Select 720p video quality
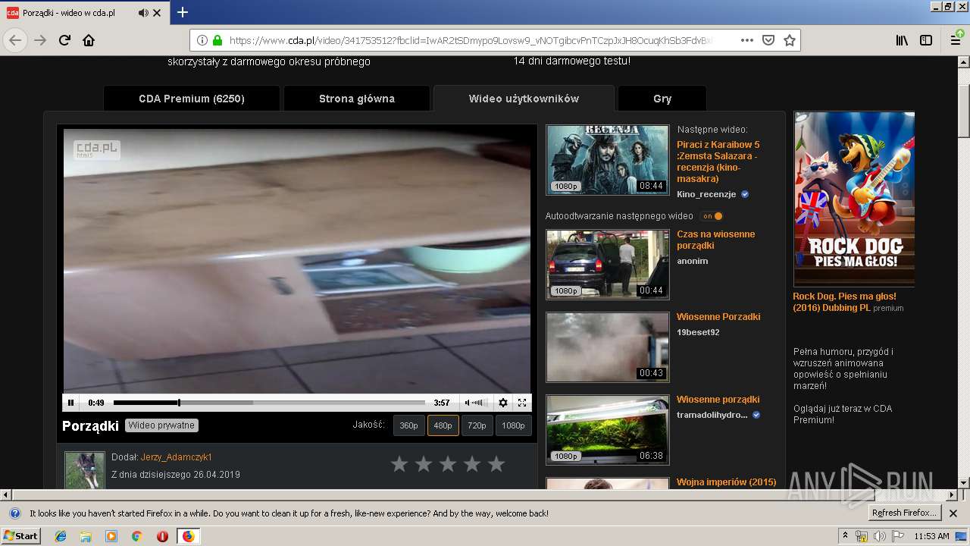Image resolution: width=970 pixels, height=546 pixels. [477, 425]
